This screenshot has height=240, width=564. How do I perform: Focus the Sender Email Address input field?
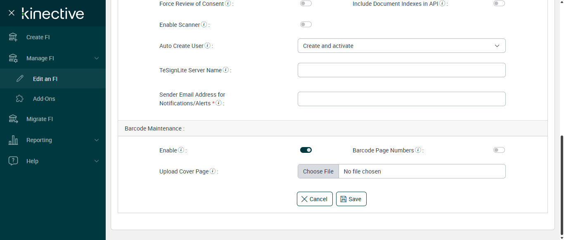click(401, 99)
